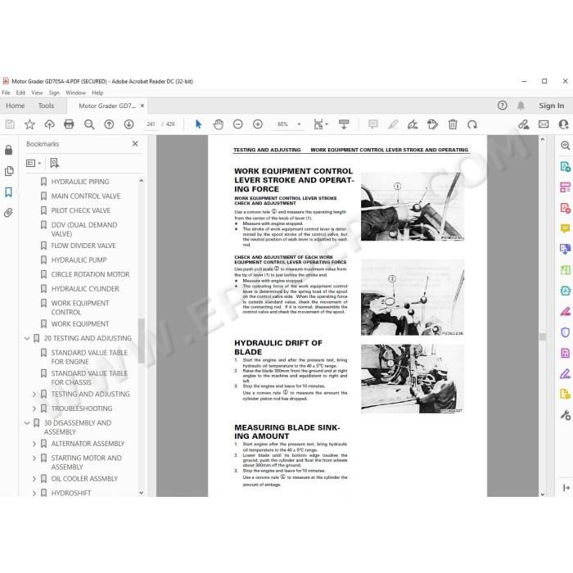Go to next page arrow
Image resolution: width=573 pixels, height=573 pixels.
tap(129, 124)
